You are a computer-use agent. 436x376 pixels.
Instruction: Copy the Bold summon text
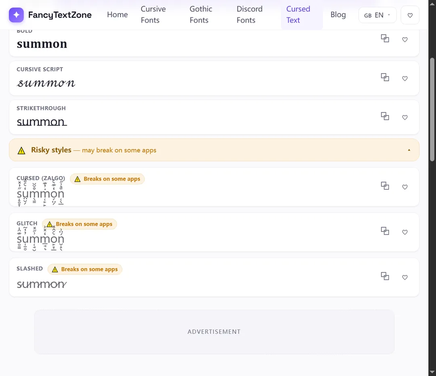(385, 38)
